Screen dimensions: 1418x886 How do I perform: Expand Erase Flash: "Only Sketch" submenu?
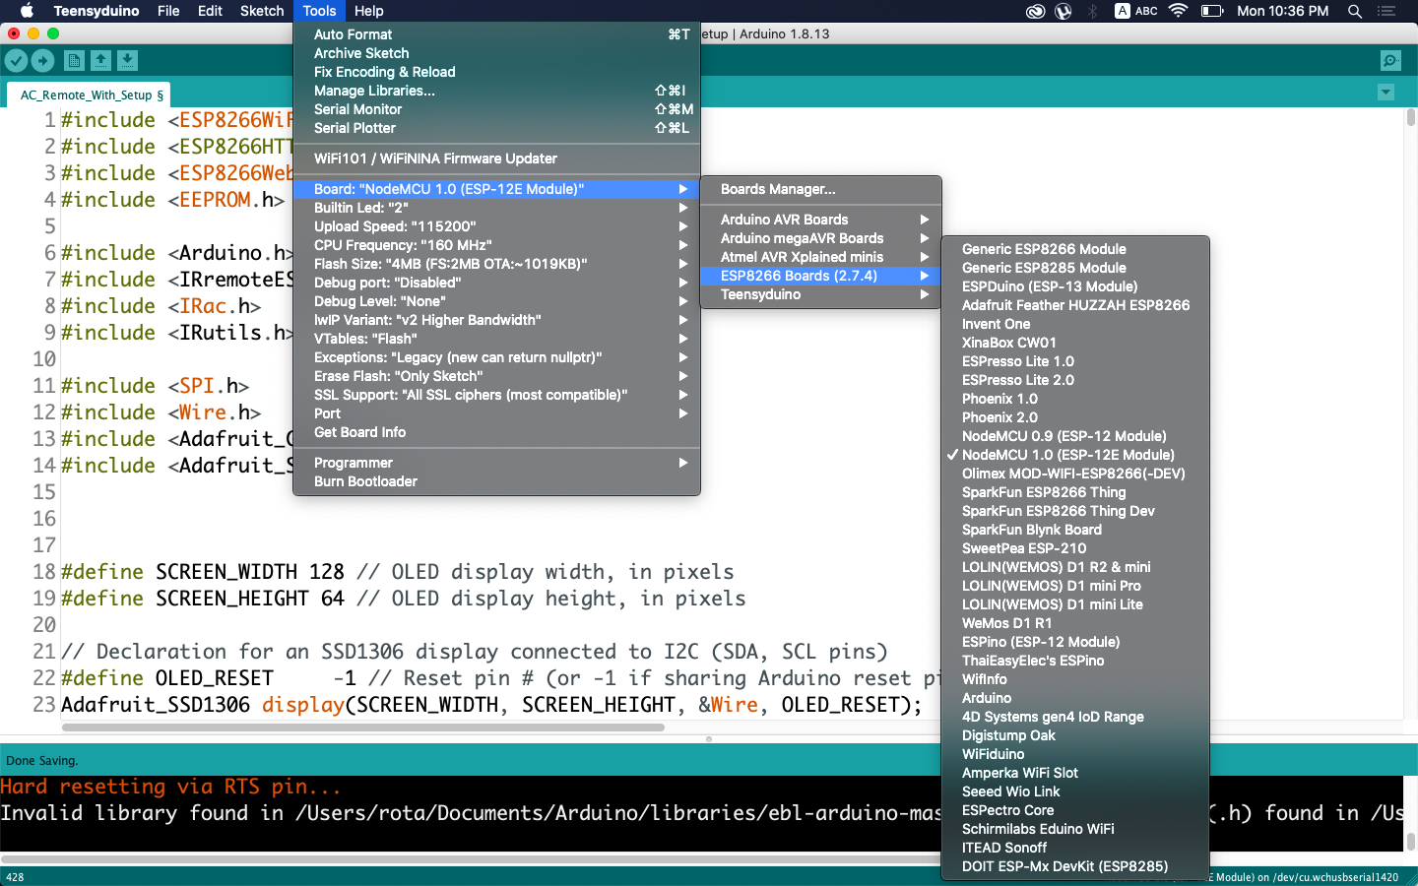tap(496, 376)
